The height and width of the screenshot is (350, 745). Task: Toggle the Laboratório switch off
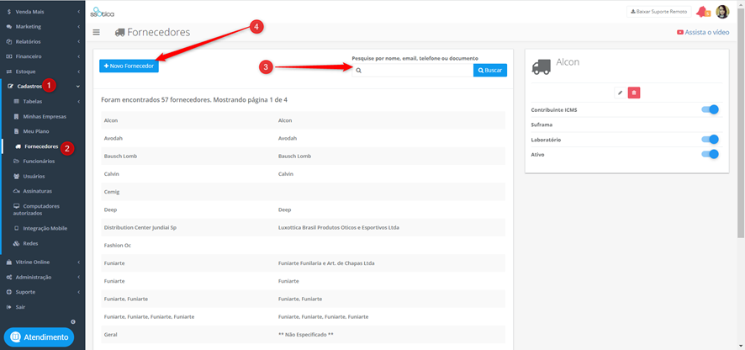(710, 140)
